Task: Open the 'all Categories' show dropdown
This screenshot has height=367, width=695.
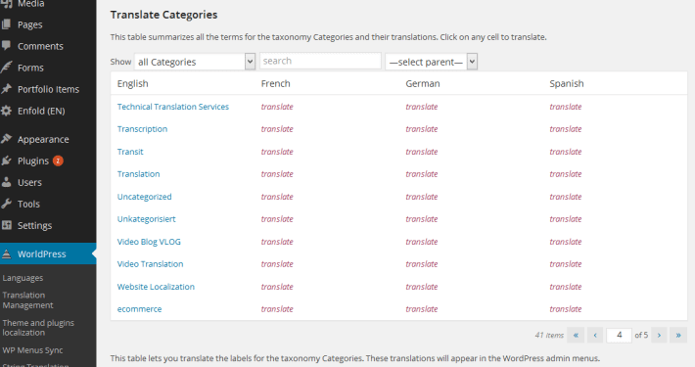Action: [x=195, y=62]
